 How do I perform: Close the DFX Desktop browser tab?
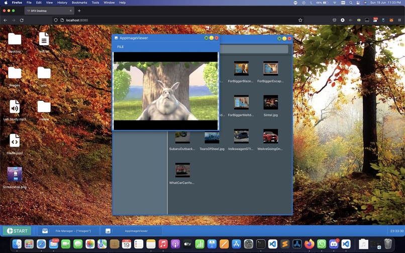point(70,11)
